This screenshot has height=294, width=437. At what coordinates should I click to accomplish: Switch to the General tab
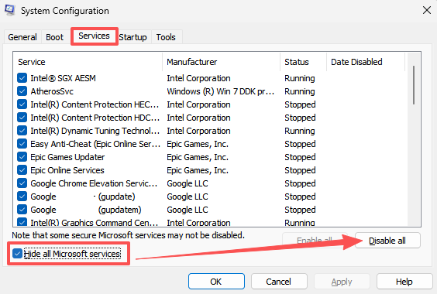pyautogui.click(x=22, y=37)
